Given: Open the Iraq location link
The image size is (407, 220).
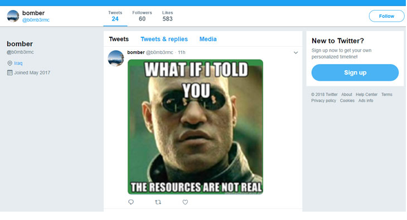Looking at the screenshot, I should (x=18, y=63).
